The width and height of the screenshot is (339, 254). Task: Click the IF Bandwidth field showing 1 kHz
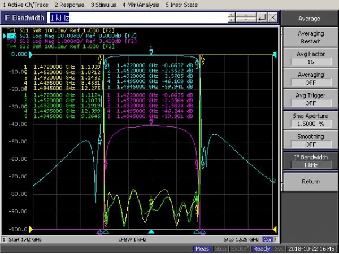point(137,17)
